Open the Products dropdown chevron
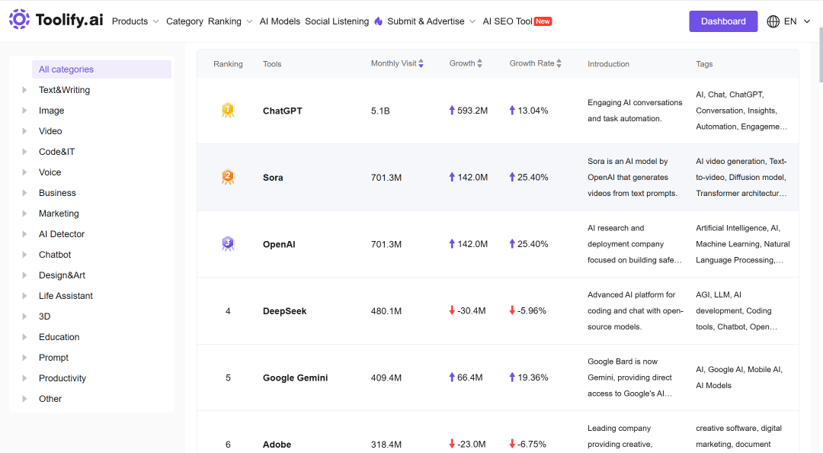Screen dimensions: 823x453 pos(156,21)
